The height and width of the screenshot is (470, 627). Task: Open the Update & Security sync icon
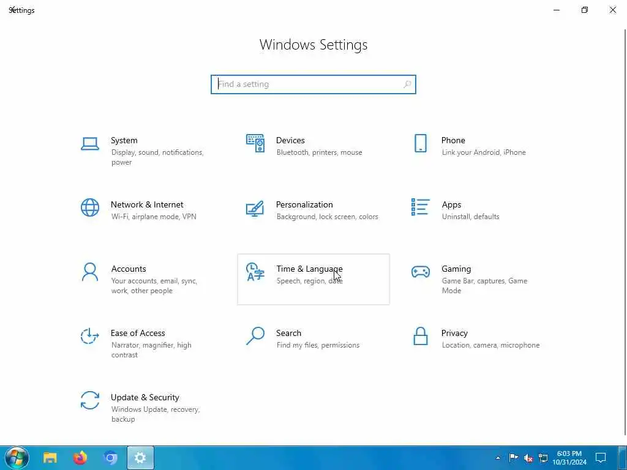(x=90, y=400)
